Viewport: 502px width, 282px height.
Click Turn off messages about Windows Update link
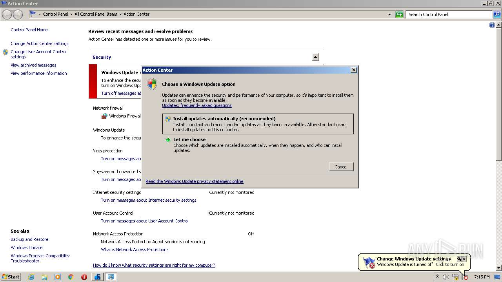(121, 93)
